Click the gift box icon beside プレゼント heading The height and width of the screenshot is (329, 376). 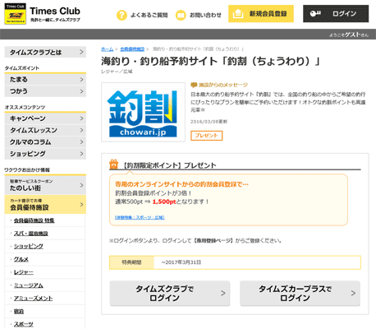pos(113,164)
